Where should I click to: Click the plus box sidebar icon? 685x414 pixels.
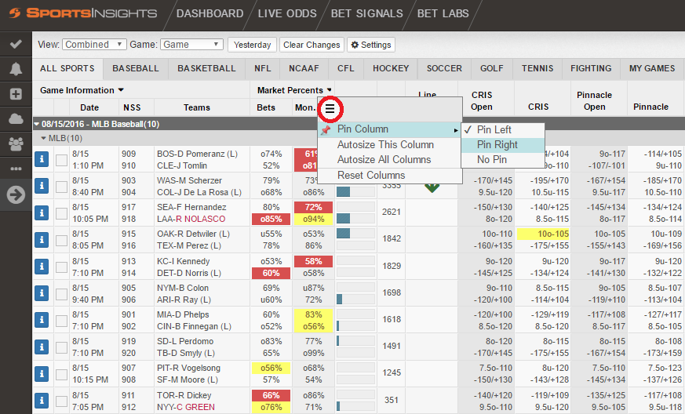tap(16, 94)
